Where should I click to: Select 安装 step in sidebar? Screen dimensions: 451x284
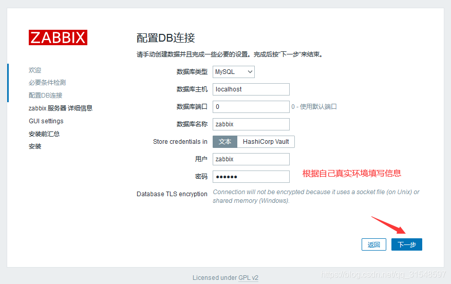pyautogui.click(x=35, y=146)
